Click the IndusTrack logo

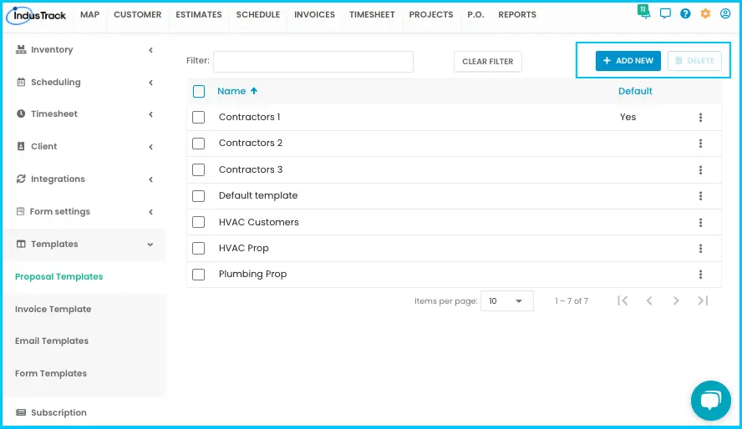point(37,15)
